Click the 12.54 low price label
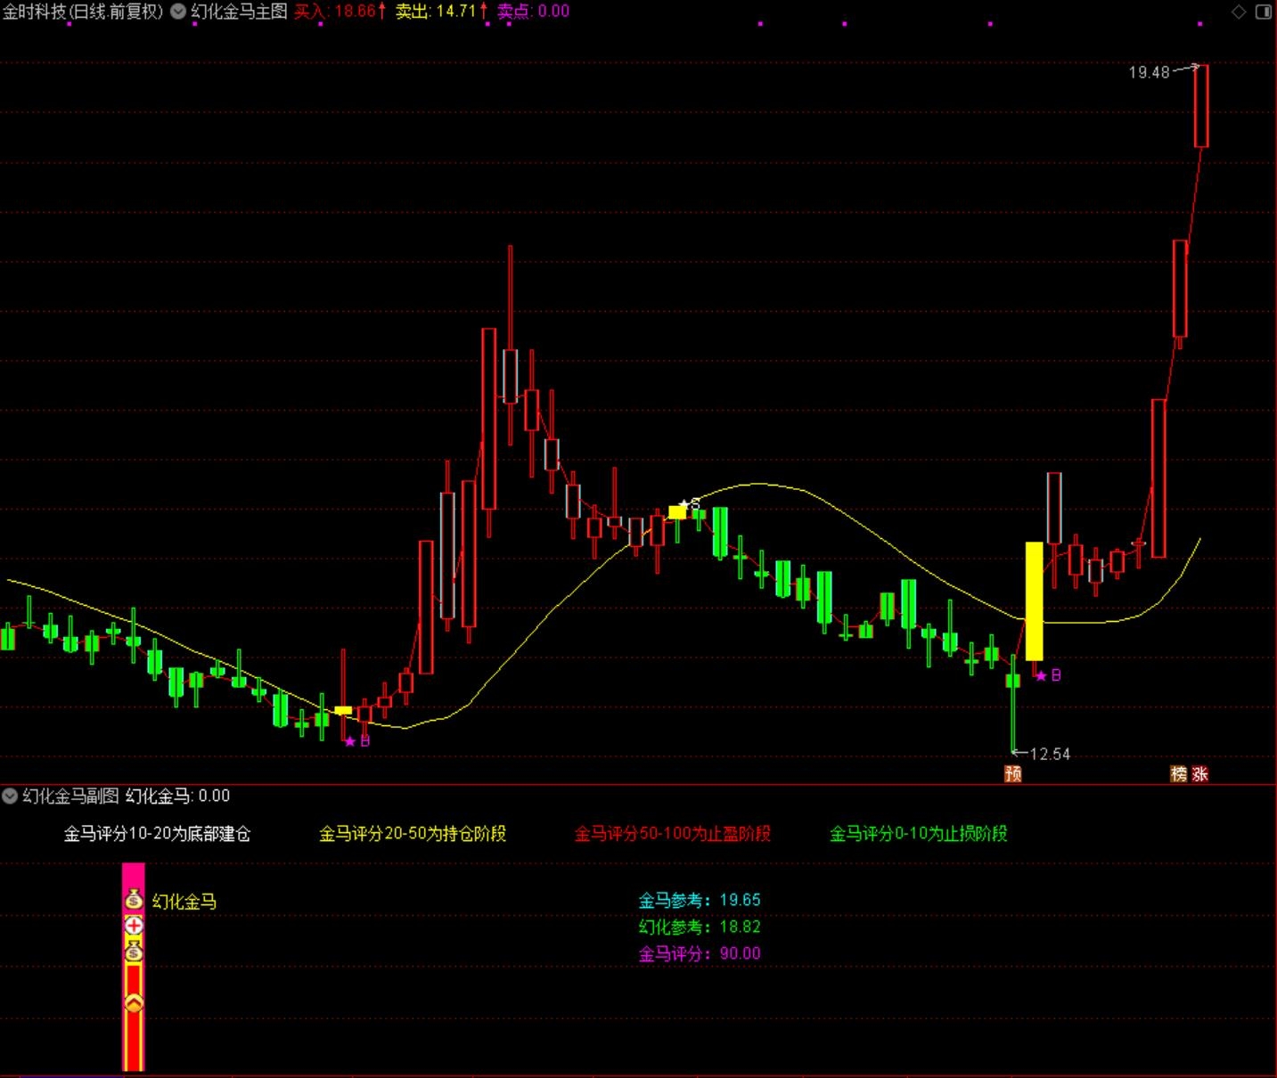Viewport: 1277px width, 1078px height. tap(1050, 754)
